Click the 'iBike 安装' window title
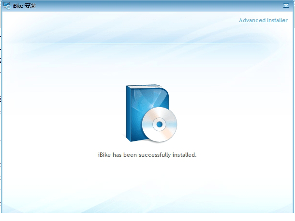Viewport: 295px width, 221px height. click(x=24, y=6)
